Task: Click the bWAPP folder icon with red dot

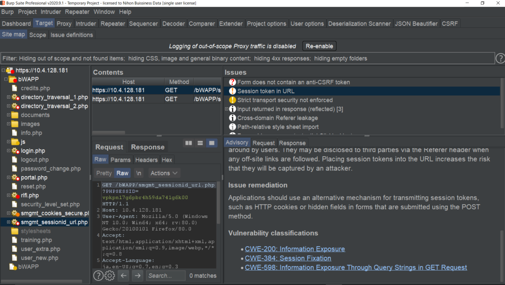Action: click(x=13, y=79)
